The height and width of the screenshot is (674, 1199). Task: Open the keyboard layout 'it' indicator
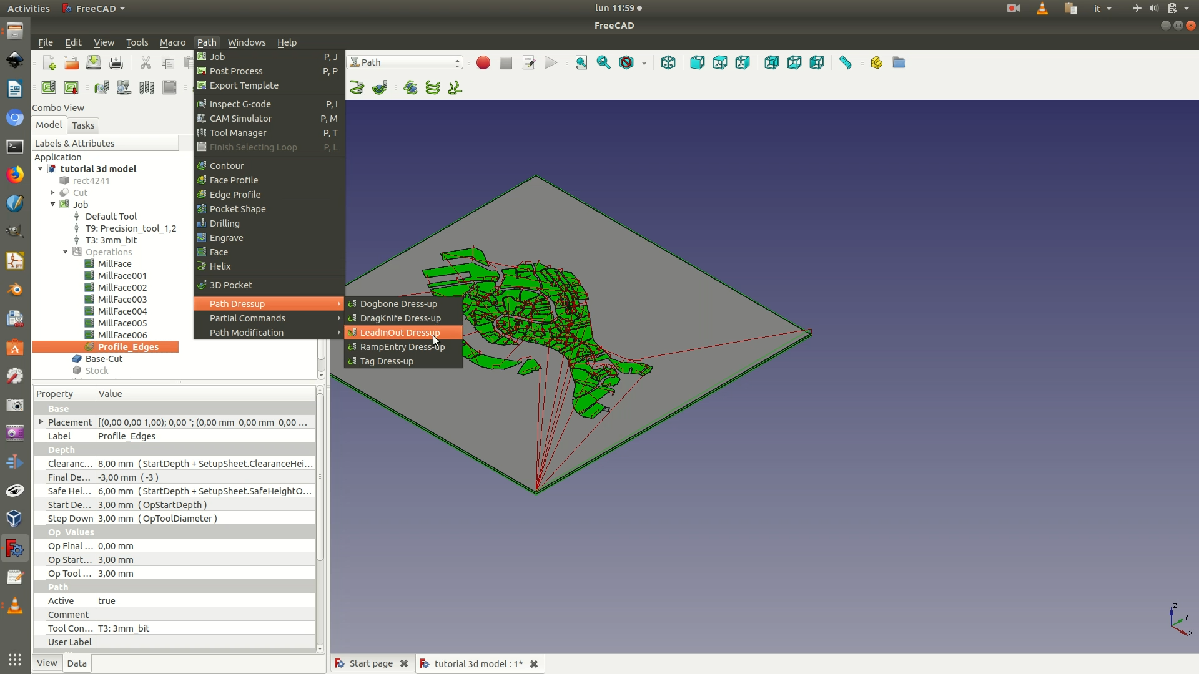point(1102,8)
